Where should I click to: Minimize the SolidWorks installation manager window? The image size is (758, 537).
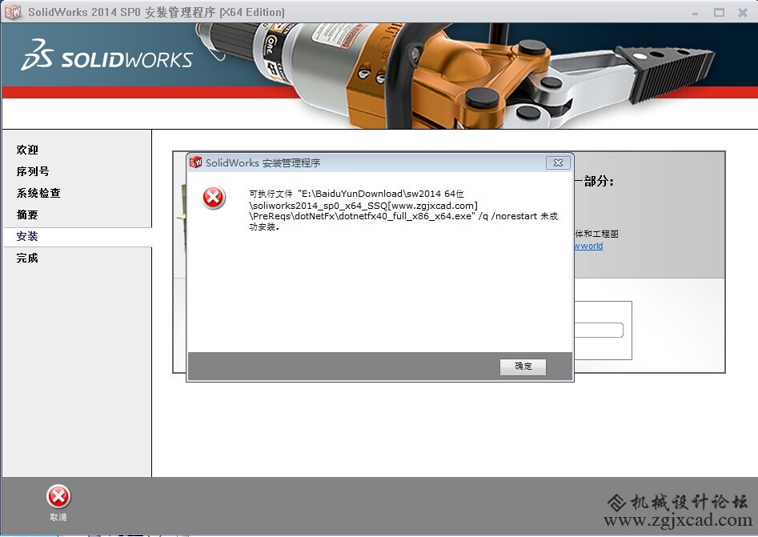click(x=695, y=13)
